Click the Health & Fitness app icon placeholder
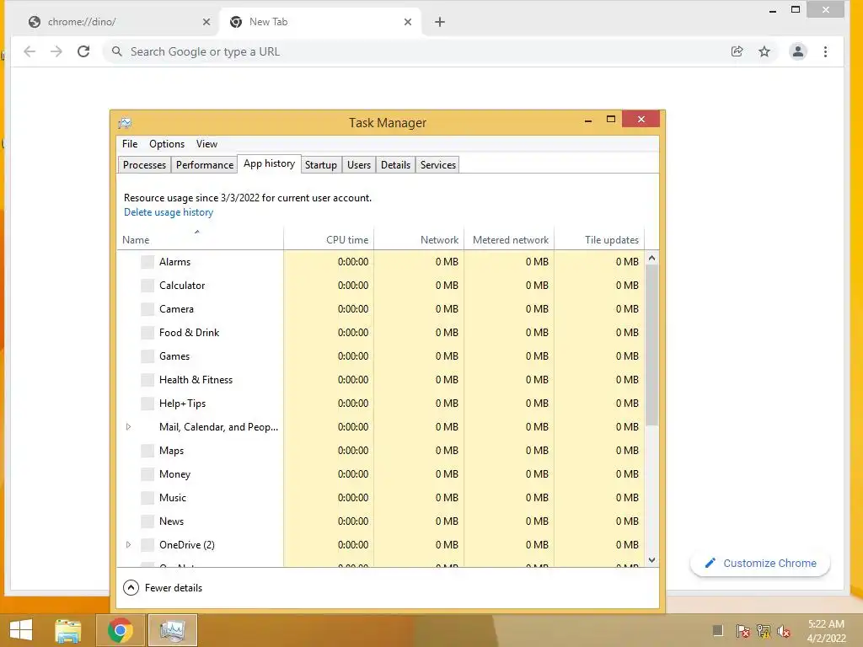This screenshot has width=863, height=647. (147, 380)
